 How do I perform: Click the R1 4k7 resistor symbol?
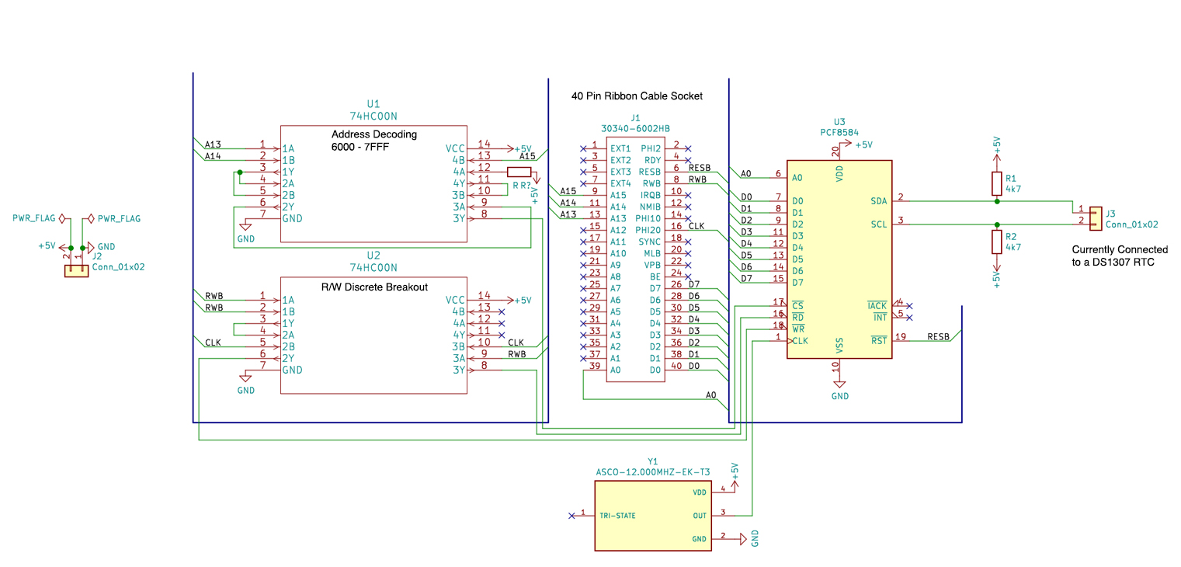pyautogui.click(x=997, y=183)
